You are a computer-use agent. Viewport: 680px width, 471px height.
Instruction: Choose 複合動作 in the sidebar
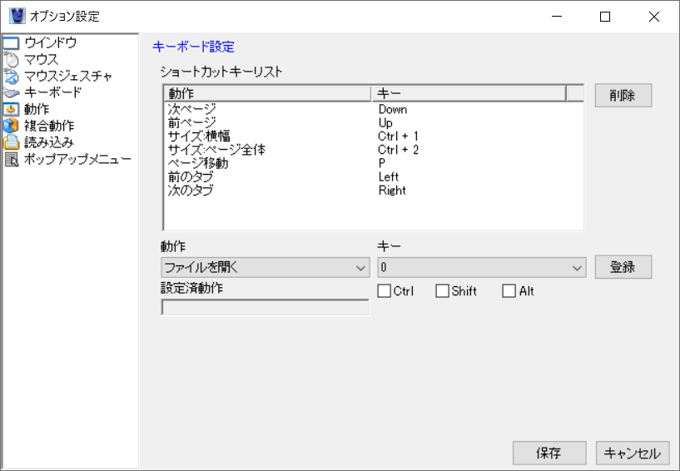[x=49, y=126]
